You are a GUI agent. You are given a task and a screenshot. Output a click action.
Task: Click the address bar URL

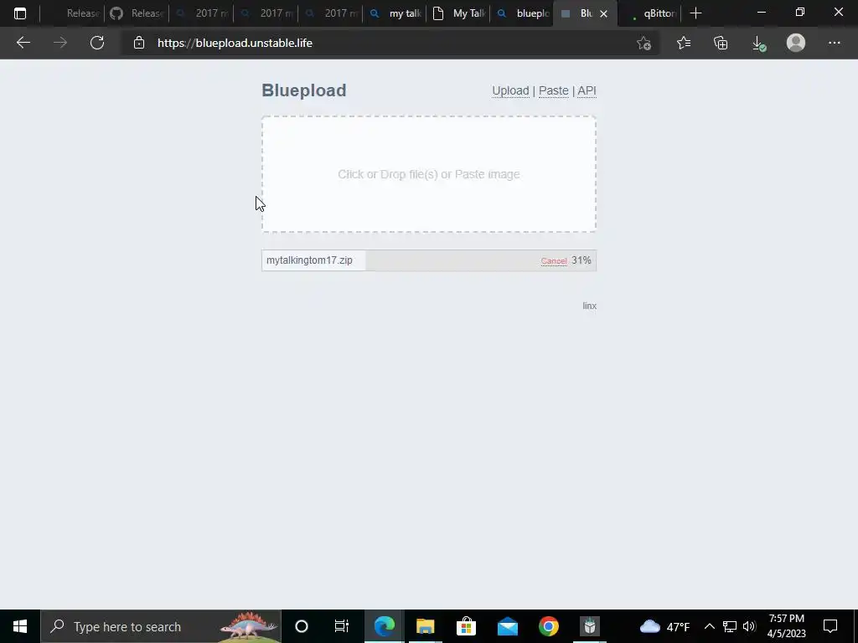(x=235, y=43)
